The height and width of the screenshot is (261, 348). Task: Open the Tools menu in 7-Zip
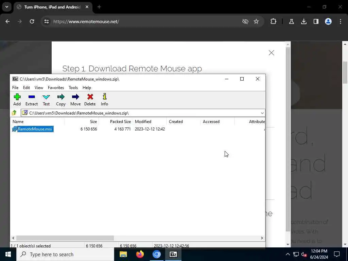pos(73,88)
